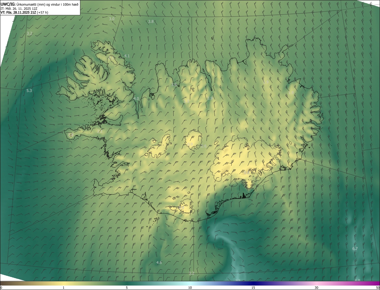This screenshot has height=290, width=380.
Task: Select the 2.6 value label on the map
Action: click(x=204, y=146)
